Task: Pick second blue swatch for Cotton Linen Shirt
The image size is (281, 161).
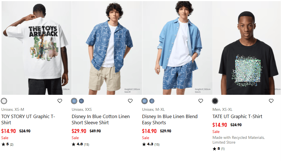Action: (81, 101)
